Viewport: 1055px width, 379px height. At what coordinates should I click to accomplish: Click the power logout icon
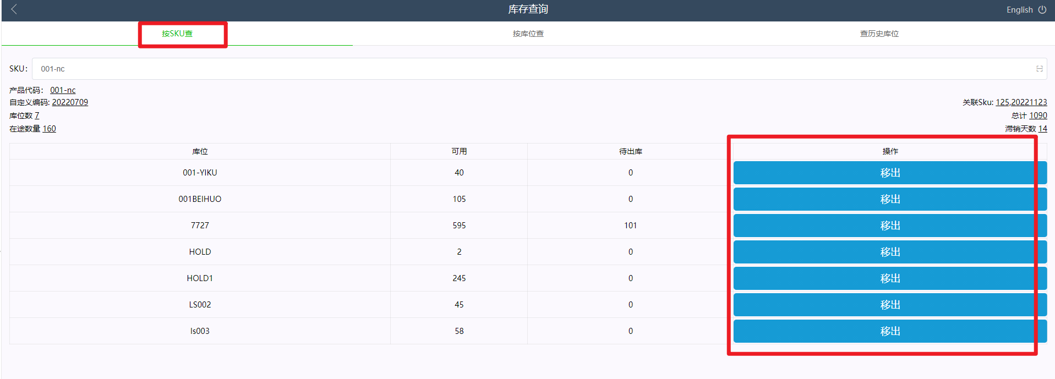pos(1042,10)
